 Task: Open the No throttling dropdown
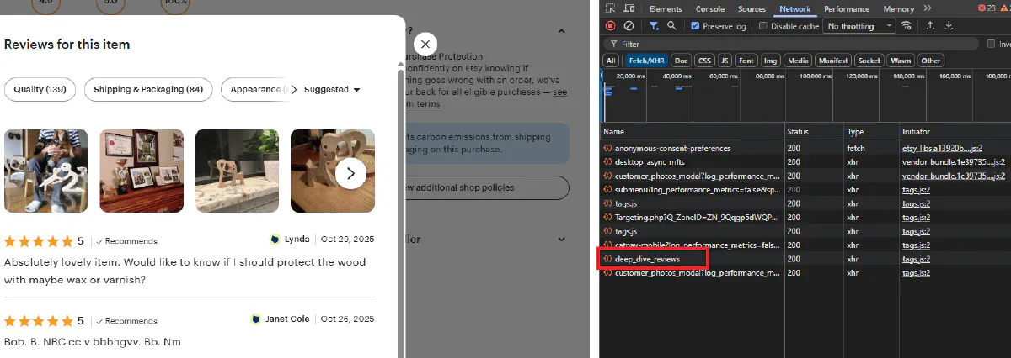coord(859,26)
